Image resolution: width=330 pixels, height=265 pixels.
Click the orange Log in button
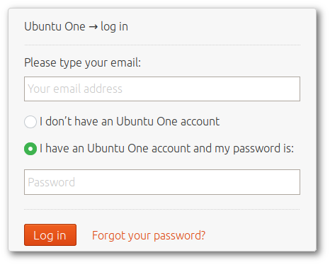[x=50, y=235]
